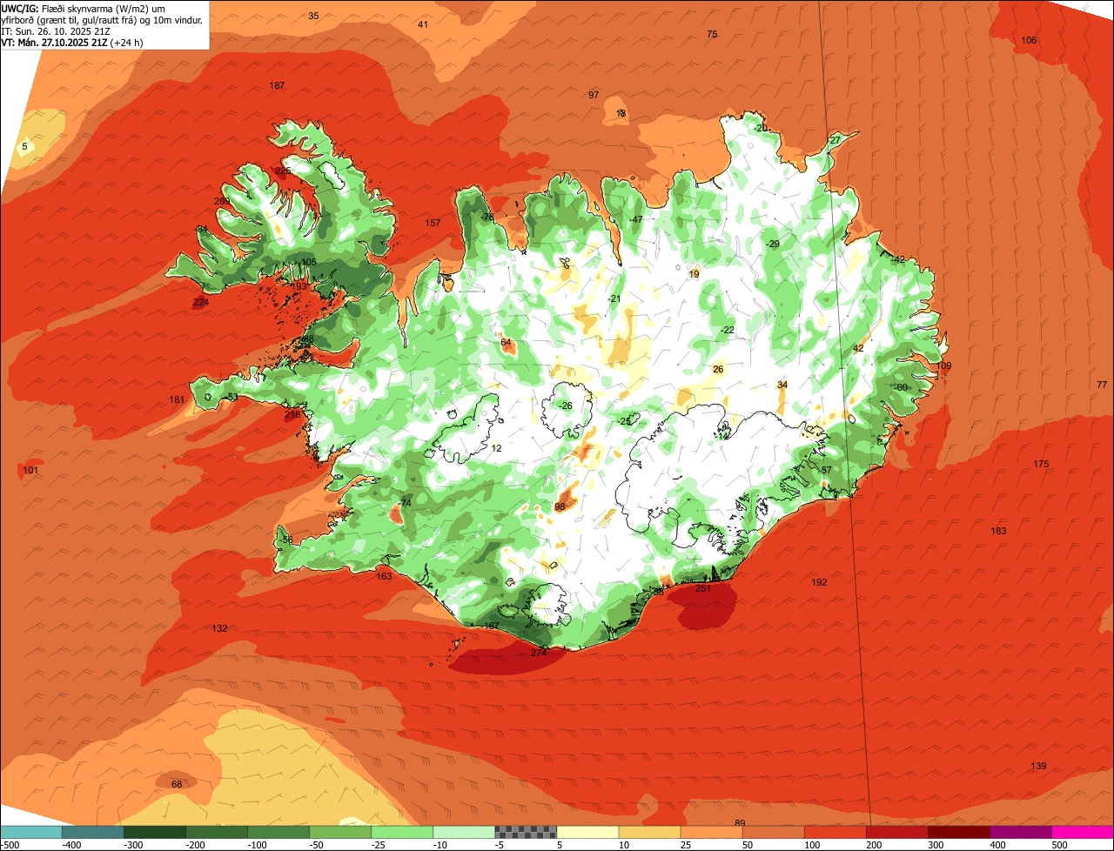Select the value 224 west of the Westfjords
The height and width of the screenshot is (851, 1114).
(x=201, y=302)
